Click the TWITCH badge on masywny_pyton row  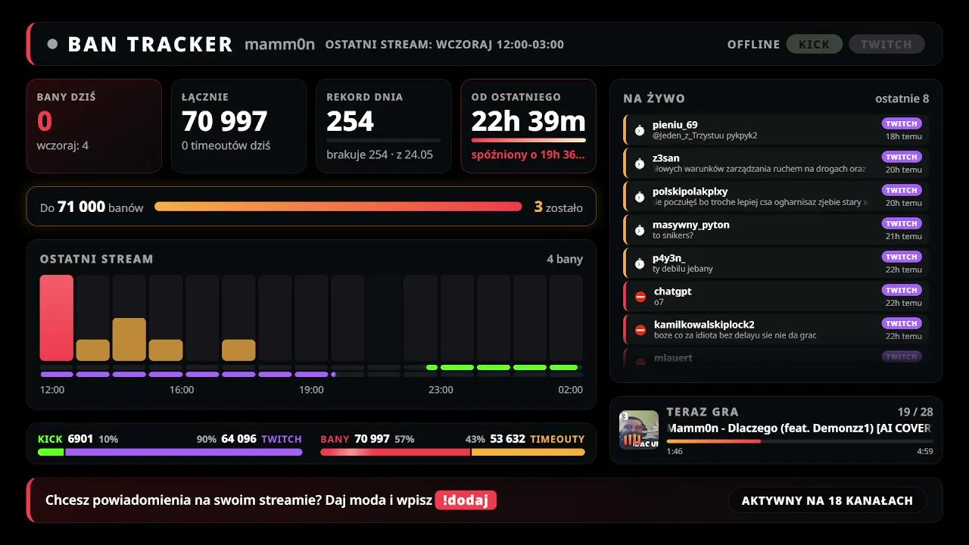pyautogui.click(x=902, y=223)
